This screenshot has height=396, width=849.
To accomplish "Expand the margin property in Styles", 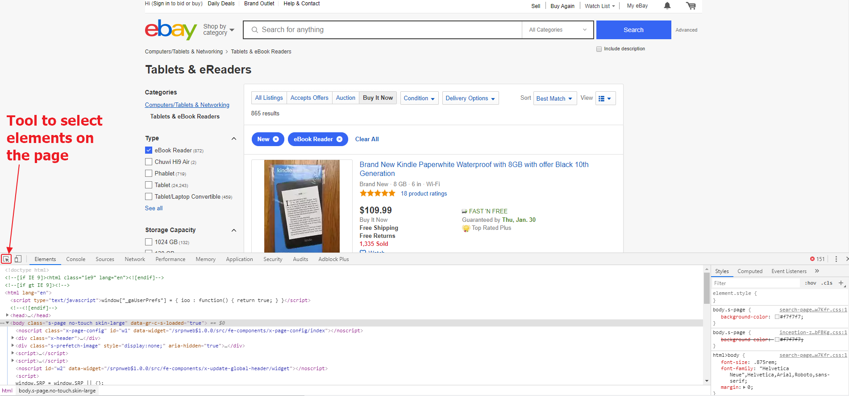I will [744, 387].
